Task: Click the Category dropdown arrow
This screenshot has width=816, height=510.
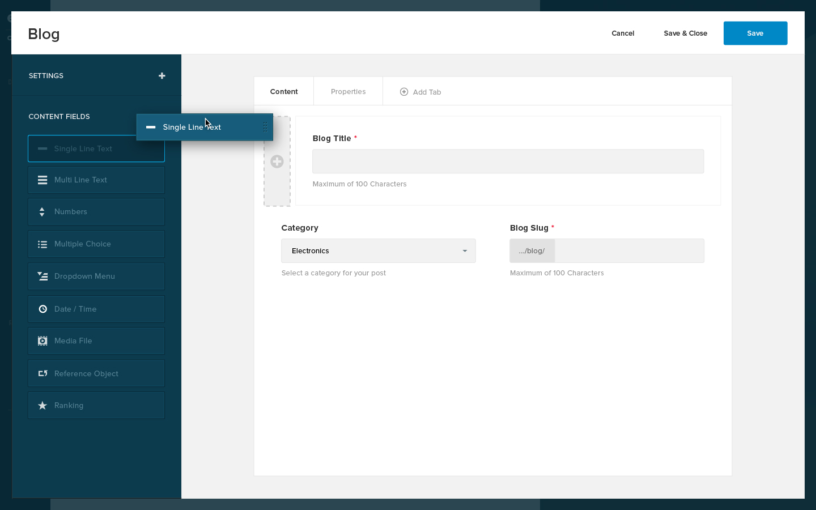Action: click(x=465, y=251)
